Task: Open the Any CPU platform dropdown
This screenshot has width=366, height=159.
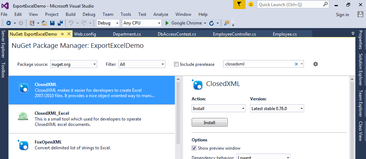Action: point(142,23)
